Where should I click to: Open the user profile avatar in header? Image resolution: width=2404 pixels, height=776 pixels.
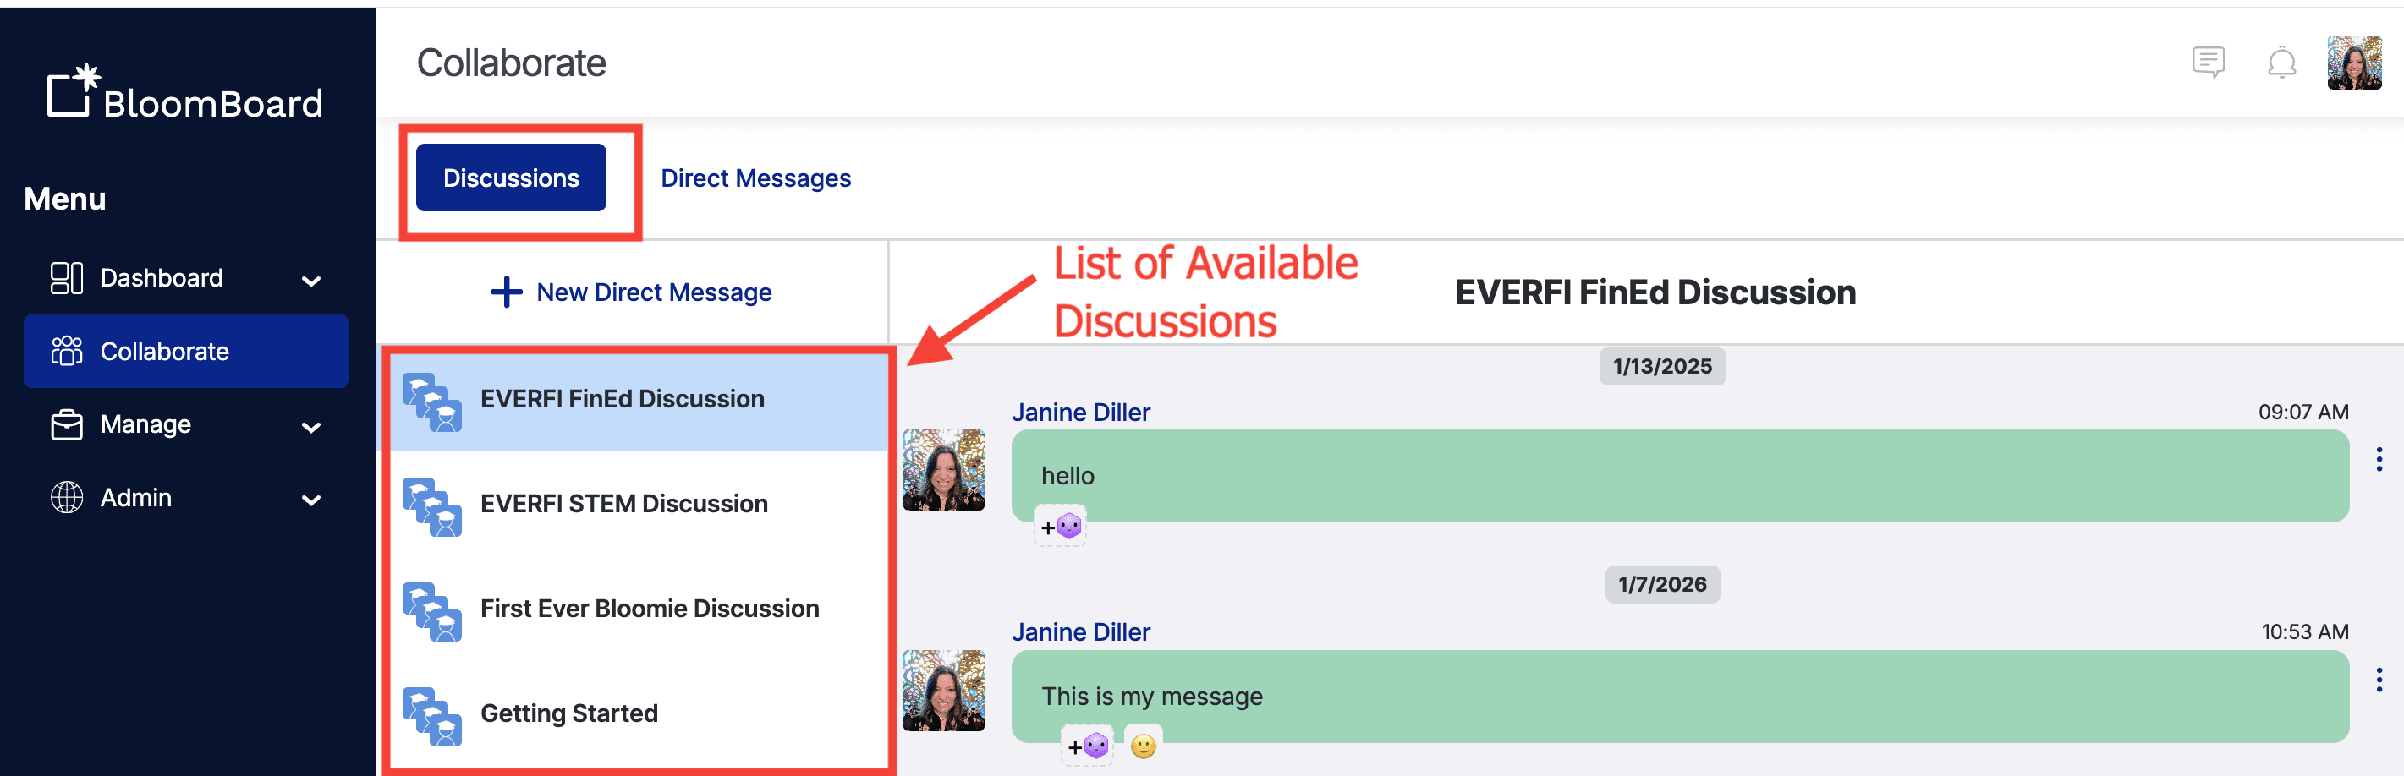coord(2353,63)
